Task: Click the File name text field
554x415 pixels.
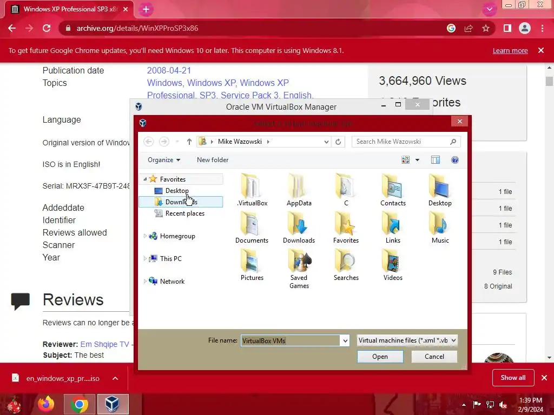Action: tap(291, 341)
